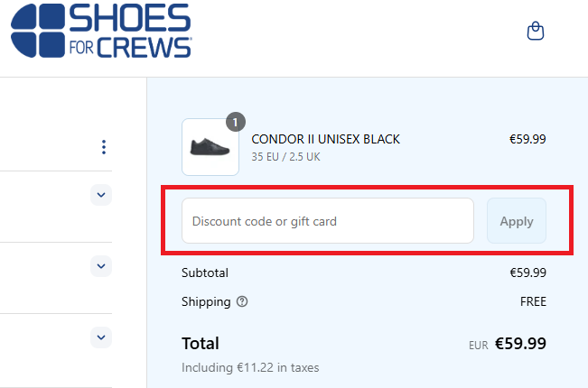Click the product price next to Condor II
Screen dimensions: 588x388
tap(527, 139)
